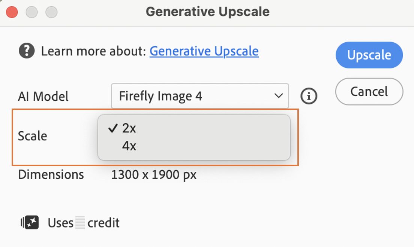The image size is (414, 247).
Task: Open the info icon beside AI Model
Action: point(309,96)
